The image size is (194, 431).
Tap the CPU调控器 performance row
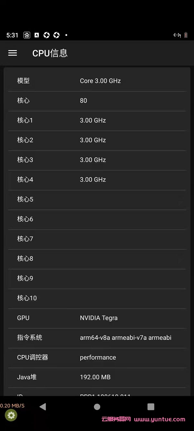(x=97, y=357)
